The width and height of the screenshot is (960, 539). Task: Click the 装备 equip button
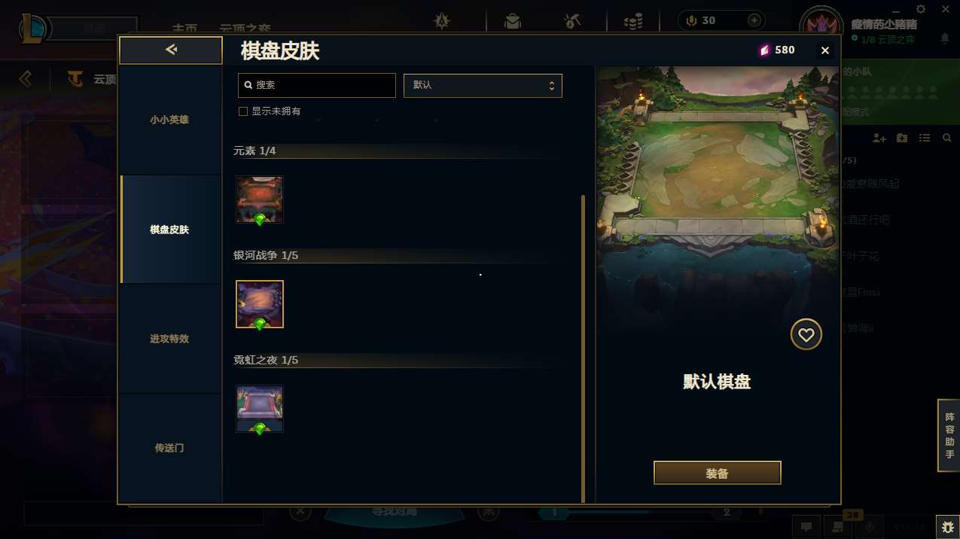pyautogui.click(x=717, y=474)
